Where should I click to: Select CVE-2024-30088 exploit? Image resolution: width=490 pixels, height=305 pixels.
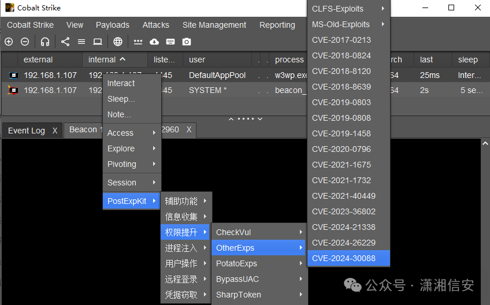[x=348, y=258]
